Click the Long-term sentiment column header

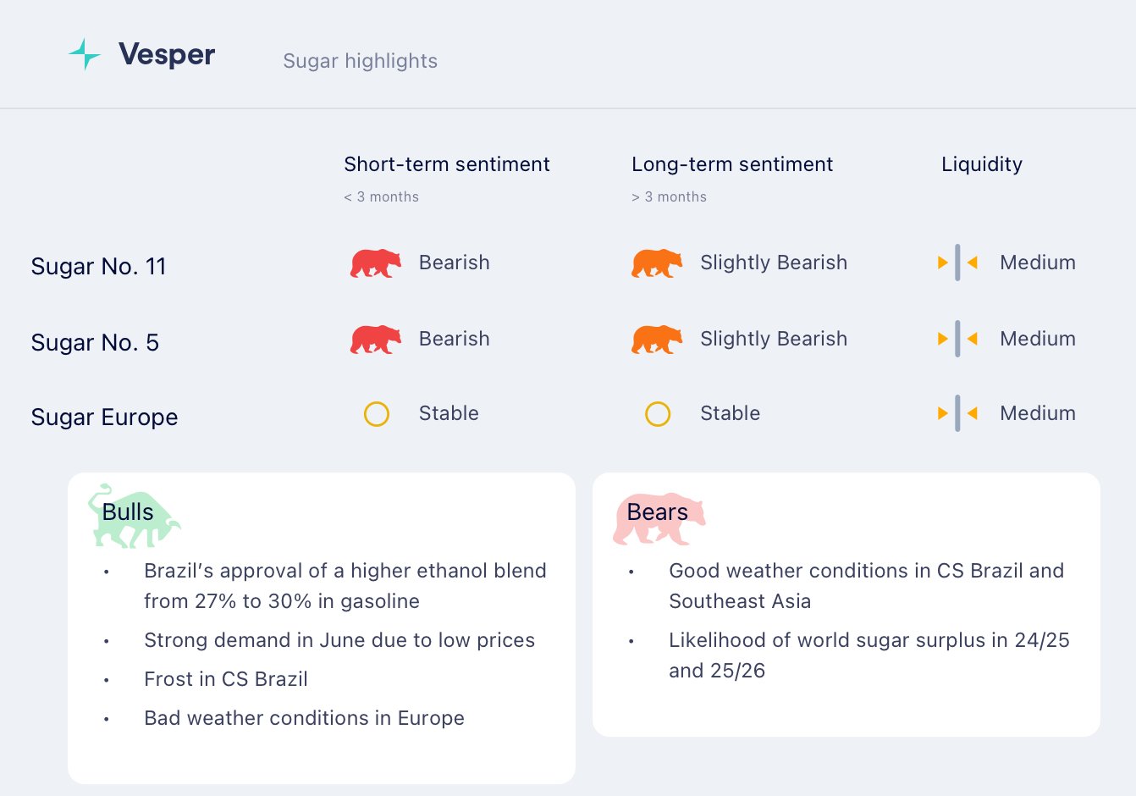click(x=731, y=164)
